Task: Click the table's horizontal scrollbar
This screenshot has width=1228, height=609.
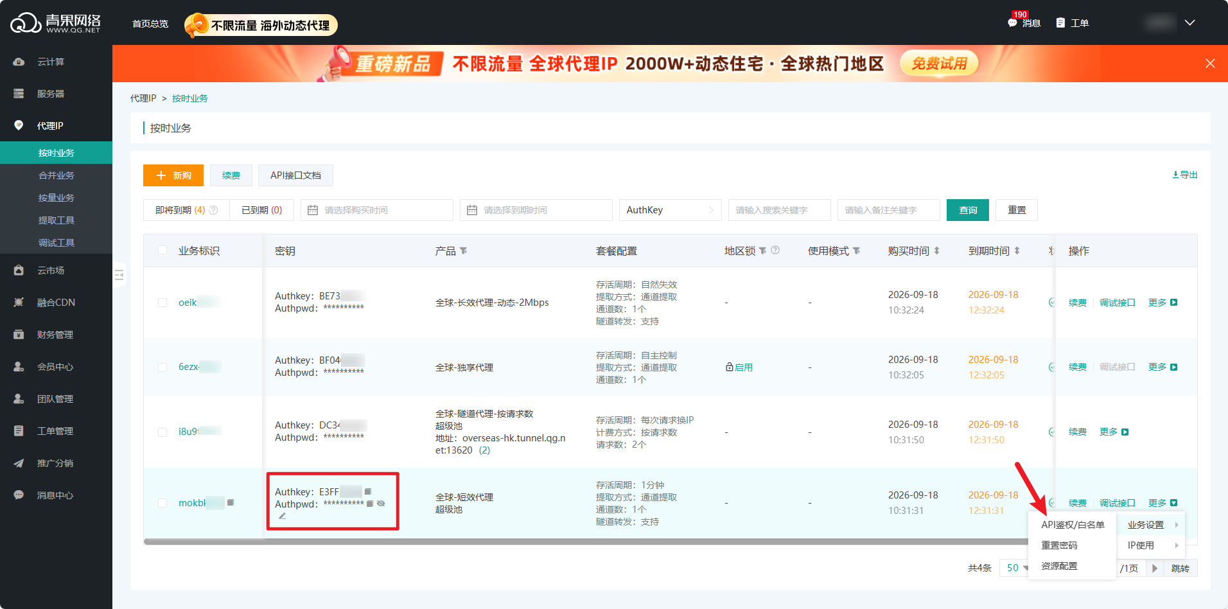Action: click(584, 542)
